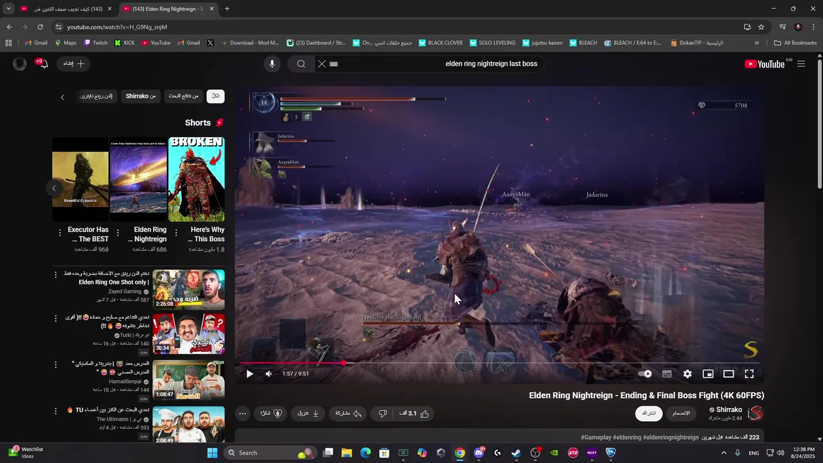Seek on the red video progress bar

[499, 363]
